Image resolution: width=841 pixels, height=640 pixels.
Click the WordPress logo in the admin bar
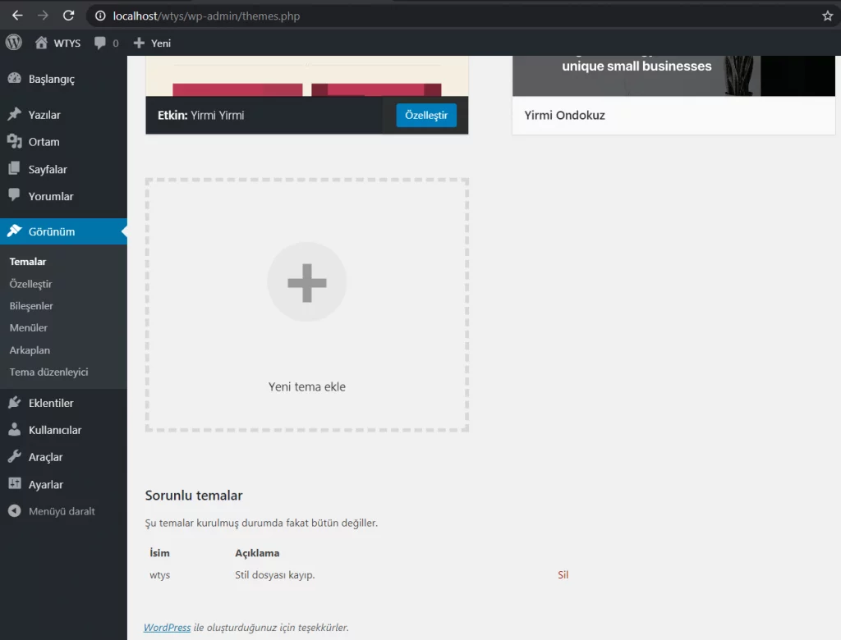click(13, 42)
